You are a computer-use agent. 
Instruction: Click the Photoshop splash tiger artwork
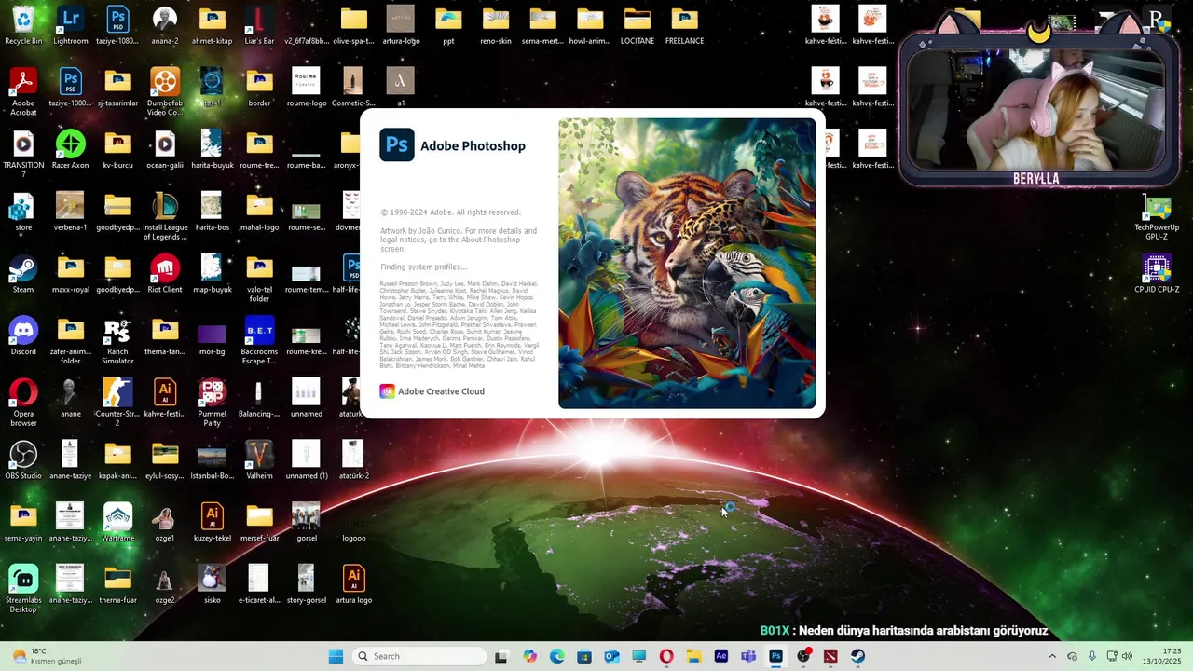coord(687,263)
